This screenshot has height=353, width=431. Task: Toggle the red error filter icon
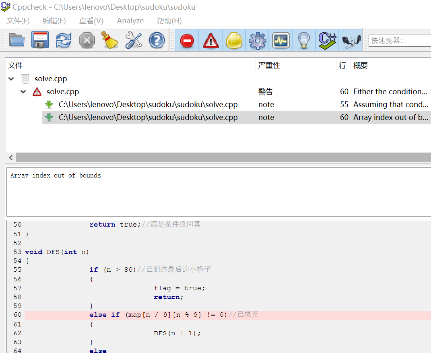[x=187, y=40]
